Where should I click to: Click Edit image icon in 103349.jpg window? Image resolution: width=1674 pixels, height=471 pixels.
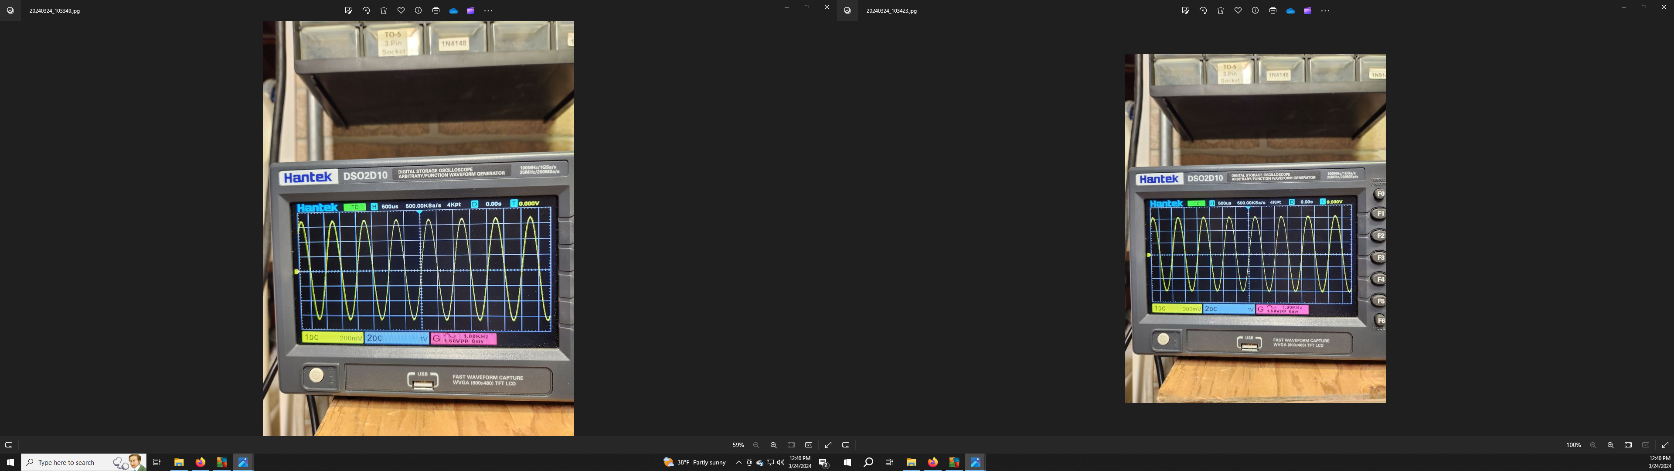pyautogui.click(x=348, y=10)
